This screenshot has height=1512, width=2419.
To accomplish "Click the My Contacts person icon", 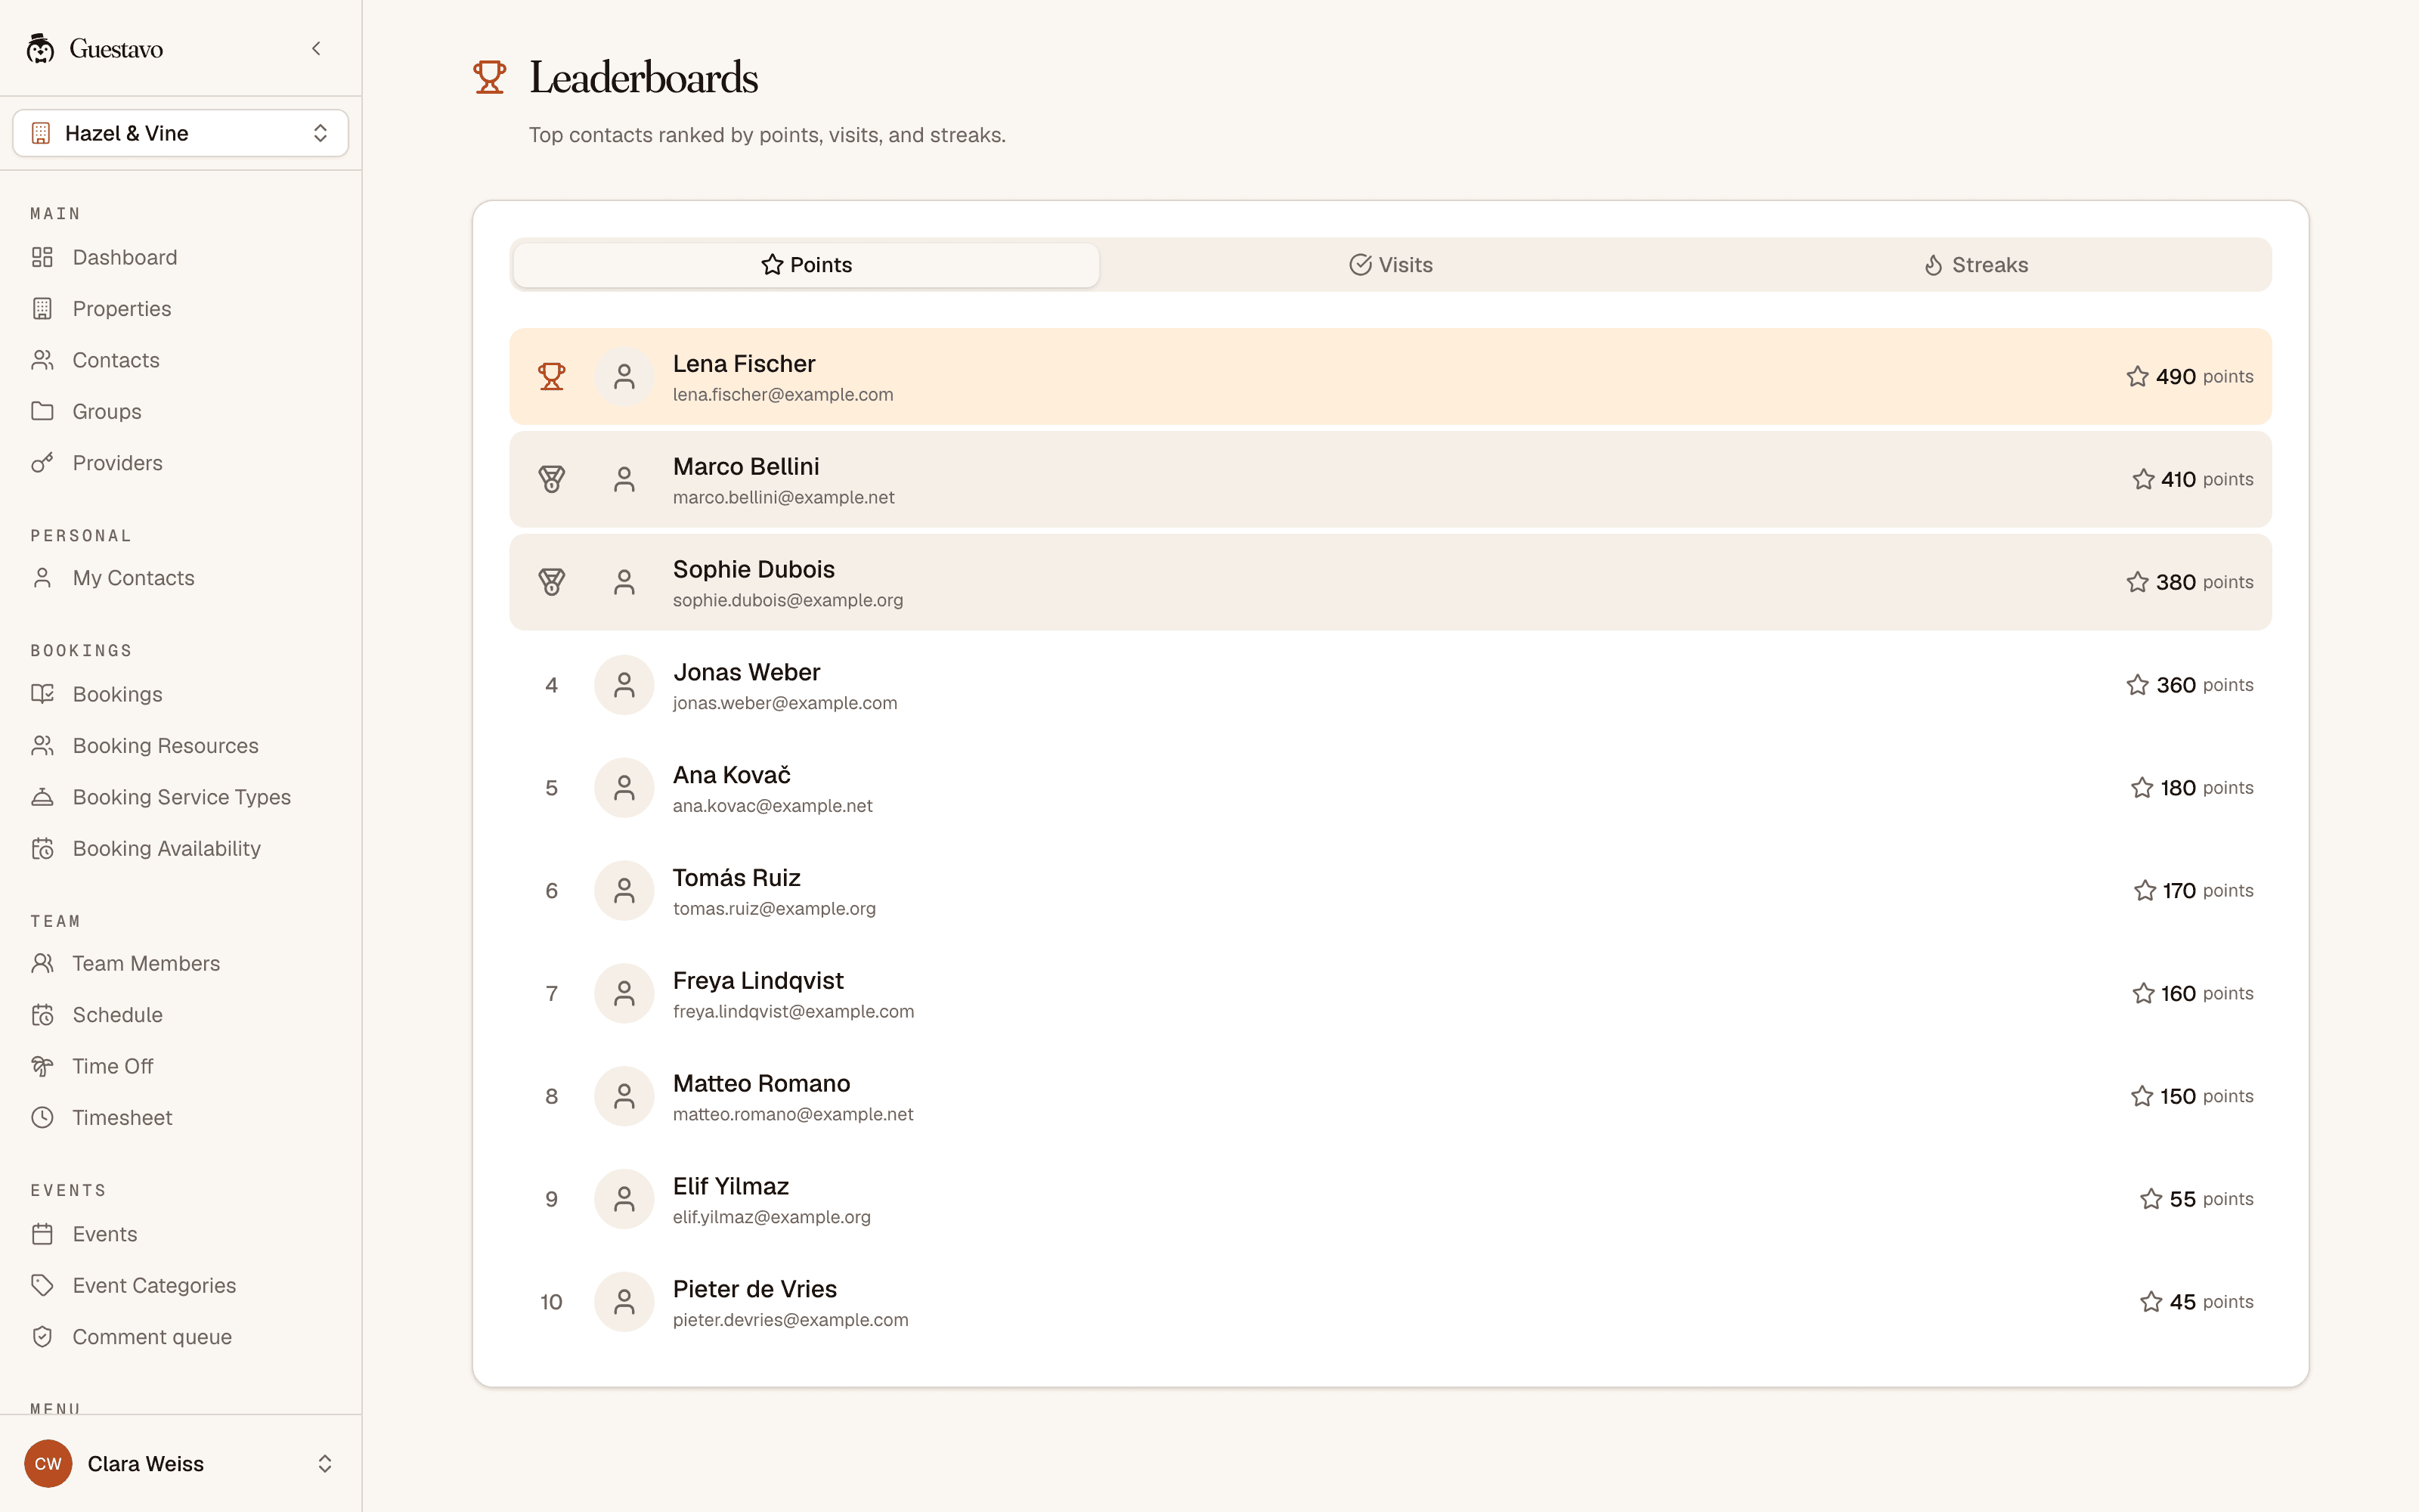I will coord(42,578).
